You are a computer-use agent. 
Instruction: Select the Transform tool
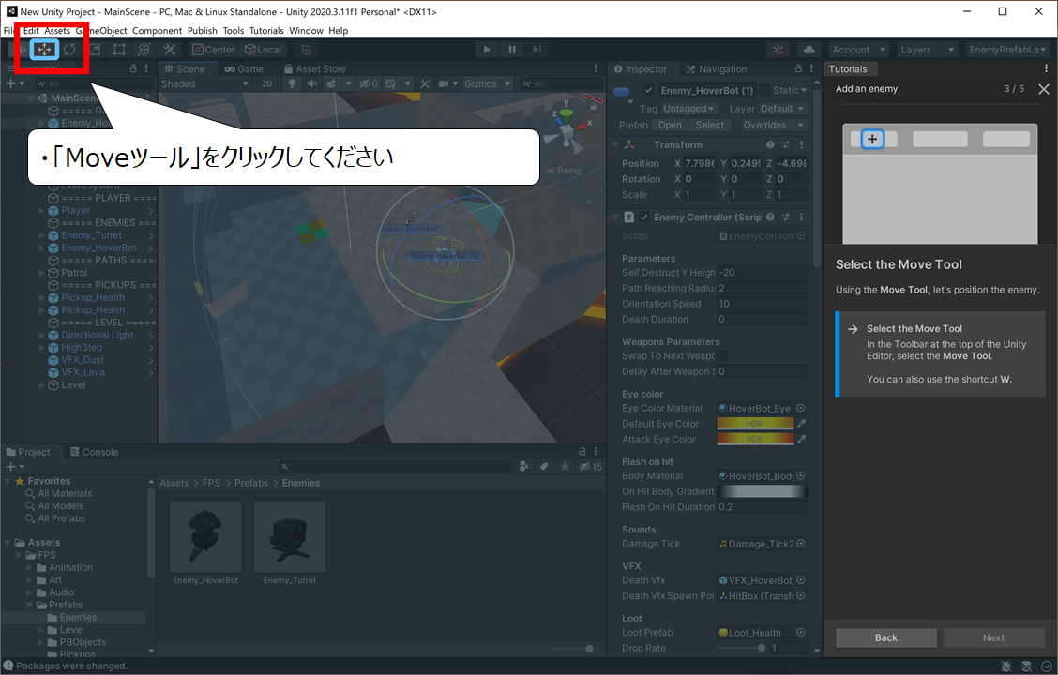click(x=144, y=50)
